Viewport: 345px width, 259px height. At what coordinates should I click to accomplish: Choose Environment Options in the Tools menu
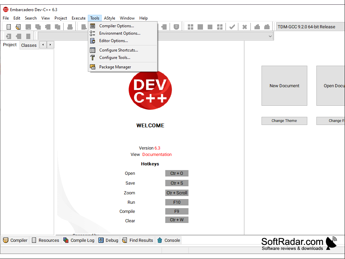pyautogui.click(x=123, y=33)
